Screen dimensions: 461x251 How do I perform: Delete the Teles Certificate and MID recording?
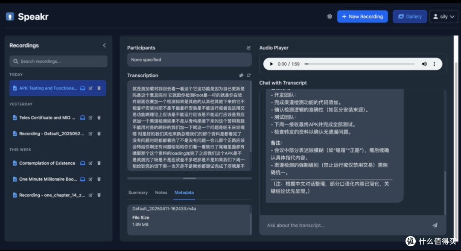99,117
